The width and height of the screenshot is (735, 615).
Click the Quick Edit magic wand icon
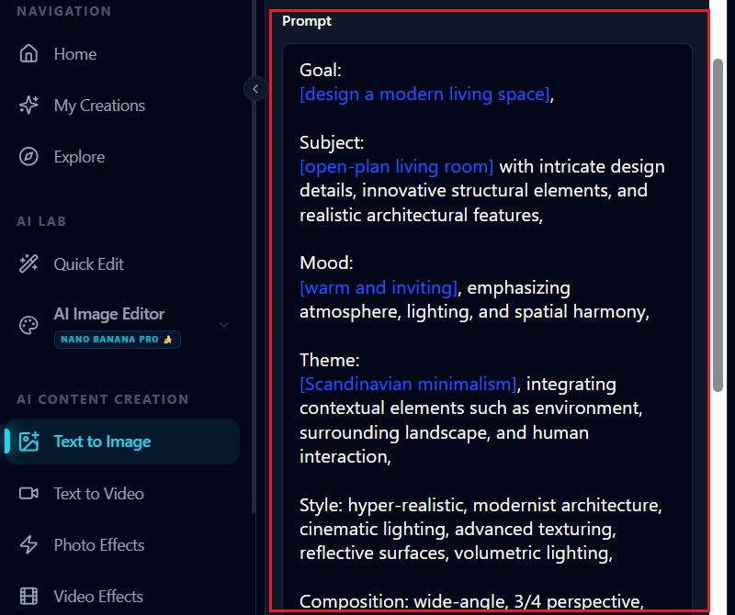28,263
